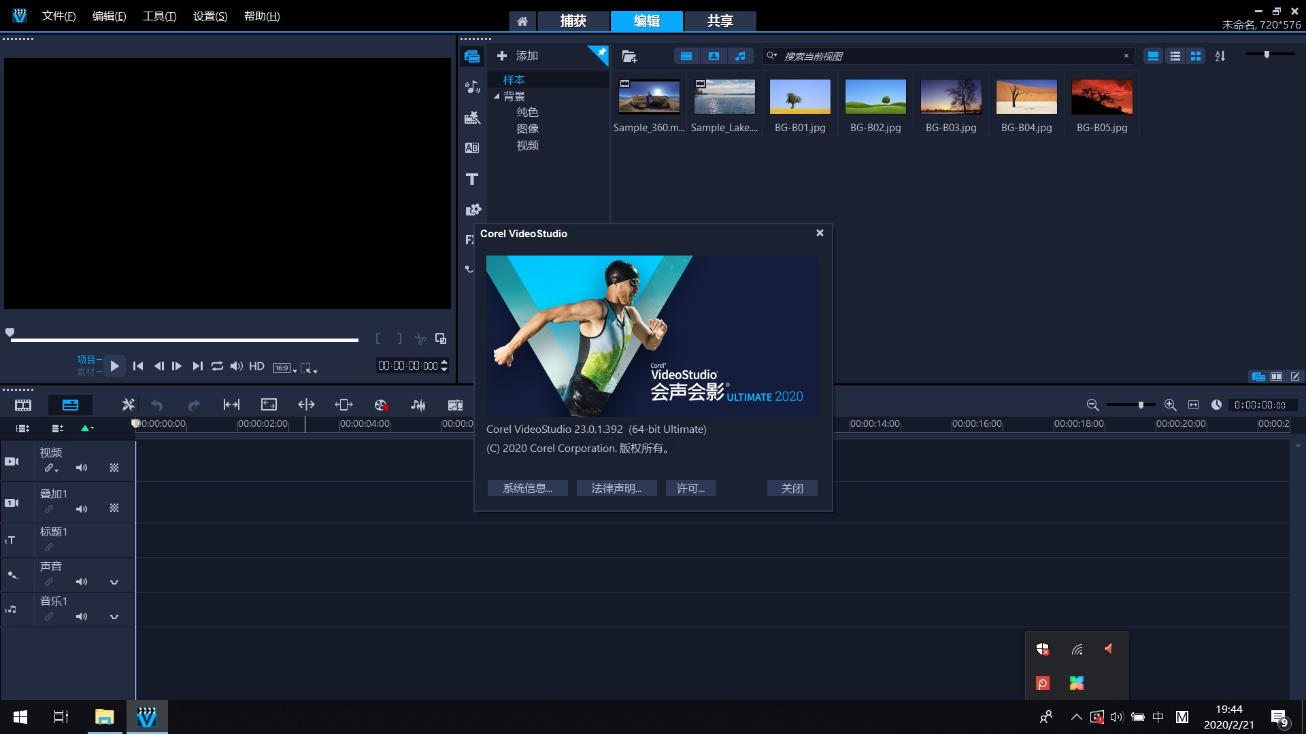Click the sort library clips icon

click(1220, 56)
